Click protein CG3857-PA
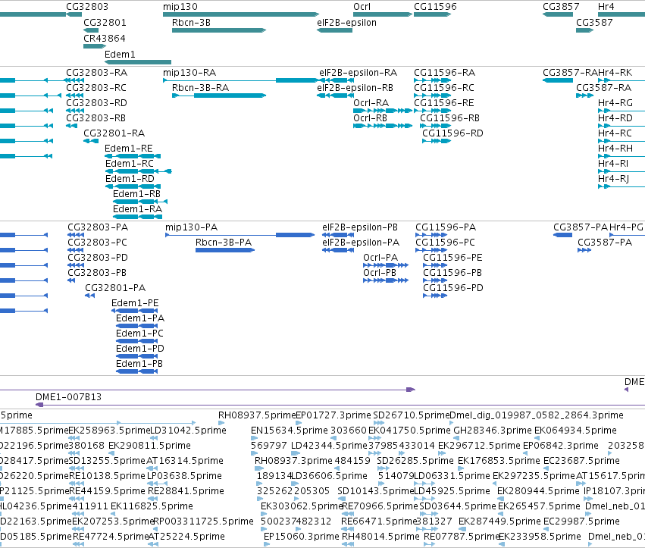Screen dimensions: 645x548 pyautogui.click(x=562, y=235)
